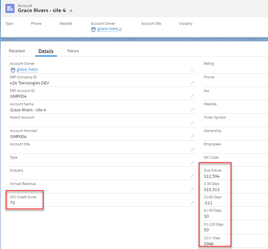Select the Details tab

click(46, 51)
